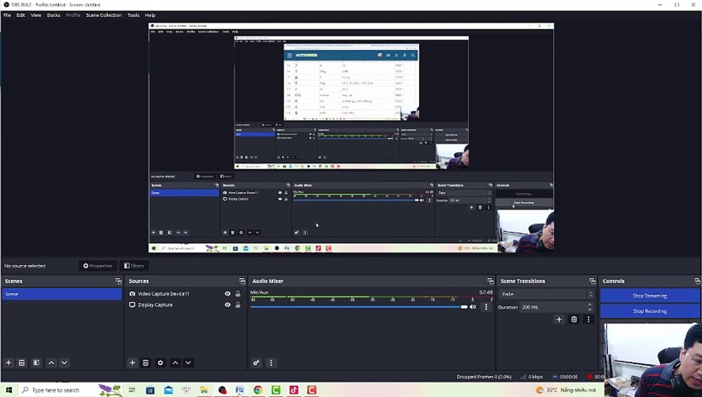Viewport: 702px width, 397px height.
Task: Open Task View on the taskbar
Action: tap(131, 390)
